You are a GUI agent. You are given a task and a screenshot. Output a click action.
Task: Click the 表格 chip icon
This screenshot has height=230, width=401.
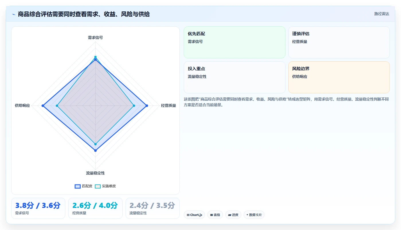[212, 215]
